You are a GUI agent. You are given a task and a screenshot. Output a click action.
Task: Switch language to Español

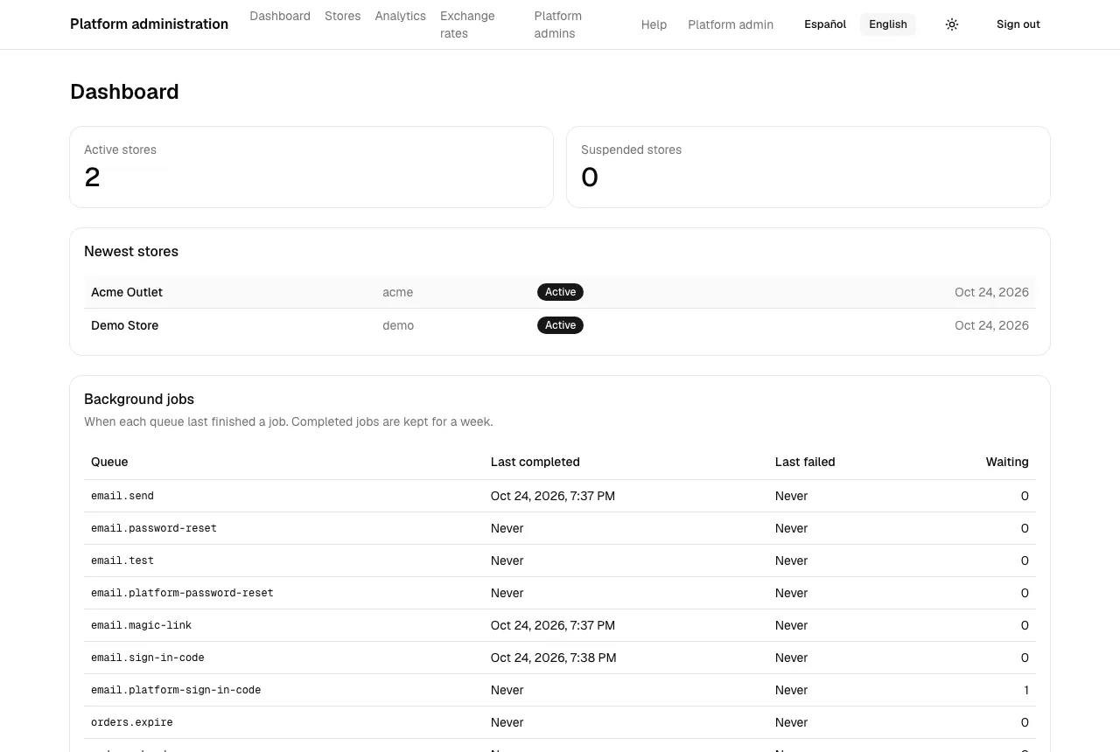(825, 24)
